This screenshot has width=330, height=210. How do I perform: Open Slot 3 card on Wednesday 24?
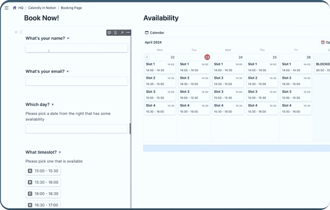pyautogui.click(x=228, y=95)
